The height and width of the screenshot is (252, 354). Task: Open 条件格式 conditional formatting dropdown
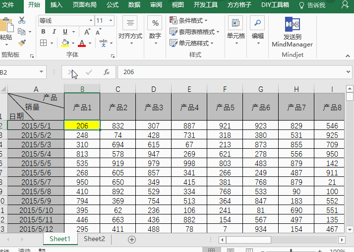[189, 21]
